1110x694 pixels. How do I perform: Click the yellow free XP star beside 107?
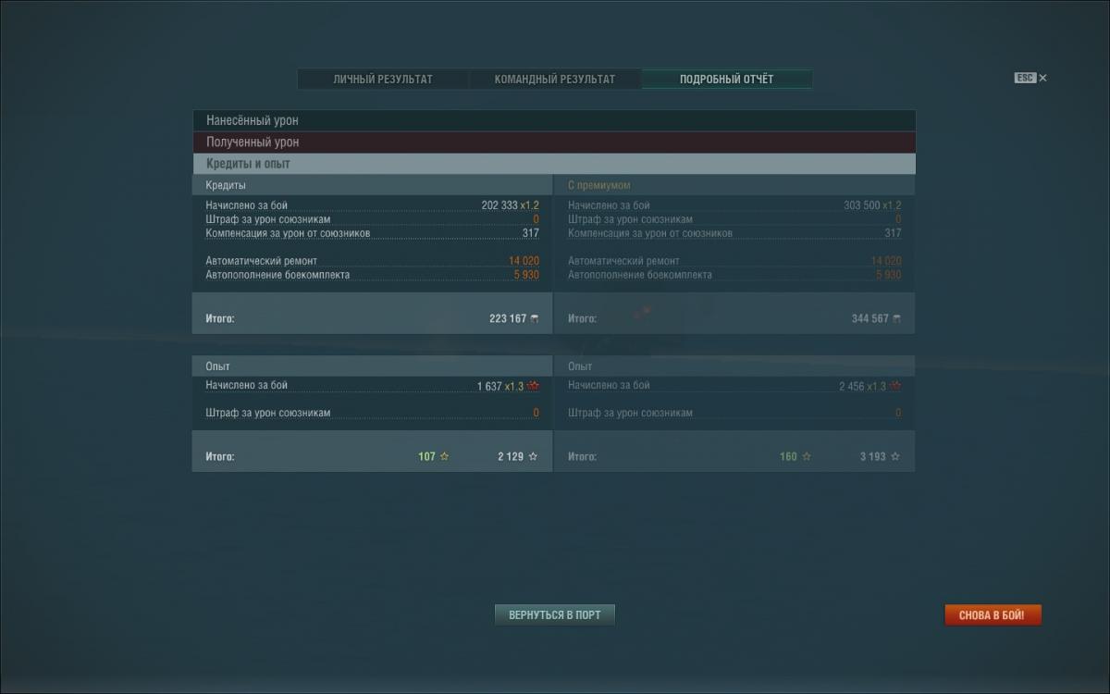tap(444, 457)
